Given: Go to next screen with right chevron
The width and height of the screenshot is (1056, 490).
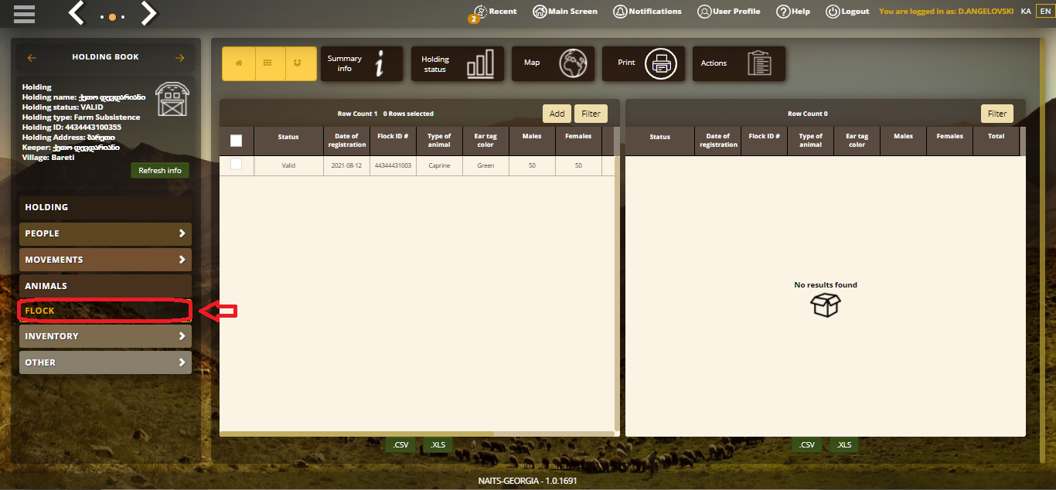Looking at the screenshot, I should tap(148, 12).
